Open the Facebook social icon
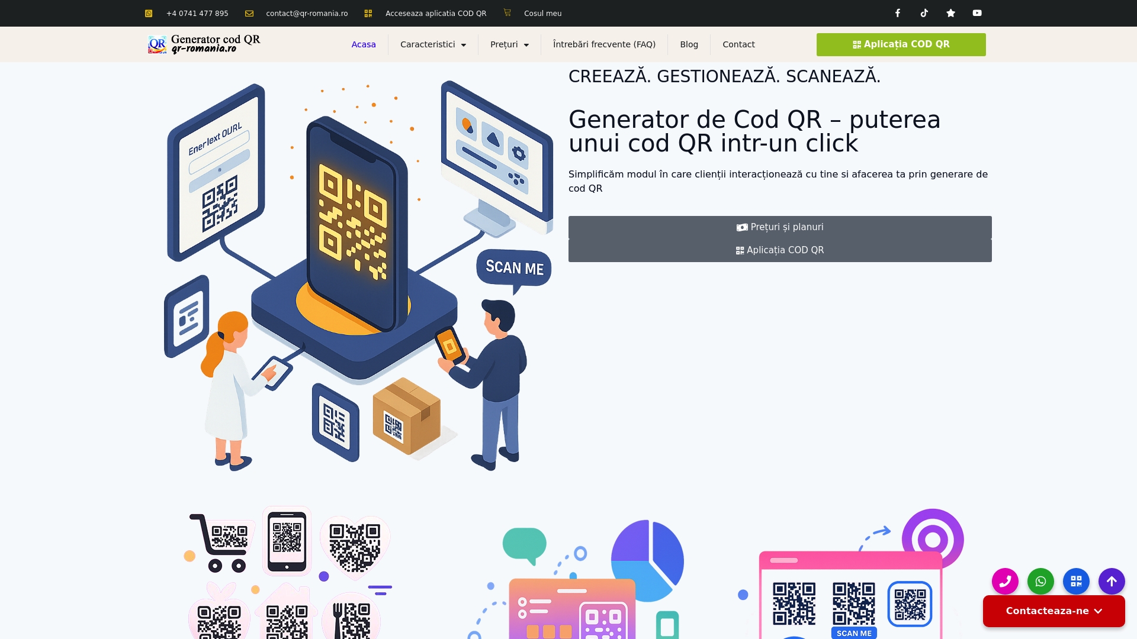Image resolution: width=1137 pixels, height=639 pixels. (897, 12)
